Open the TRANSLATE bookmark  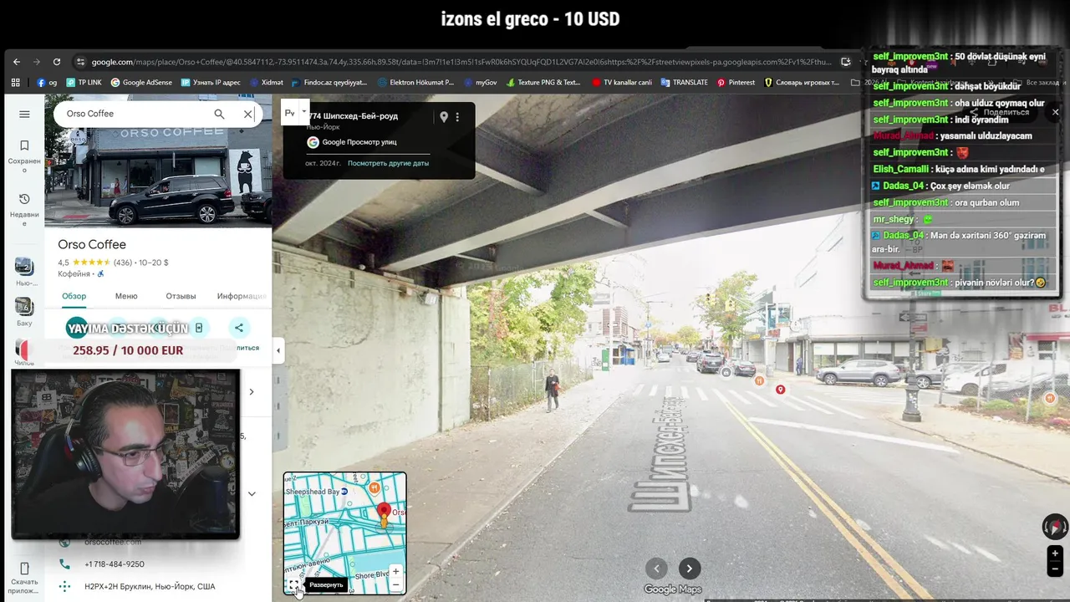pyautogui.click(x=684, y=83)
